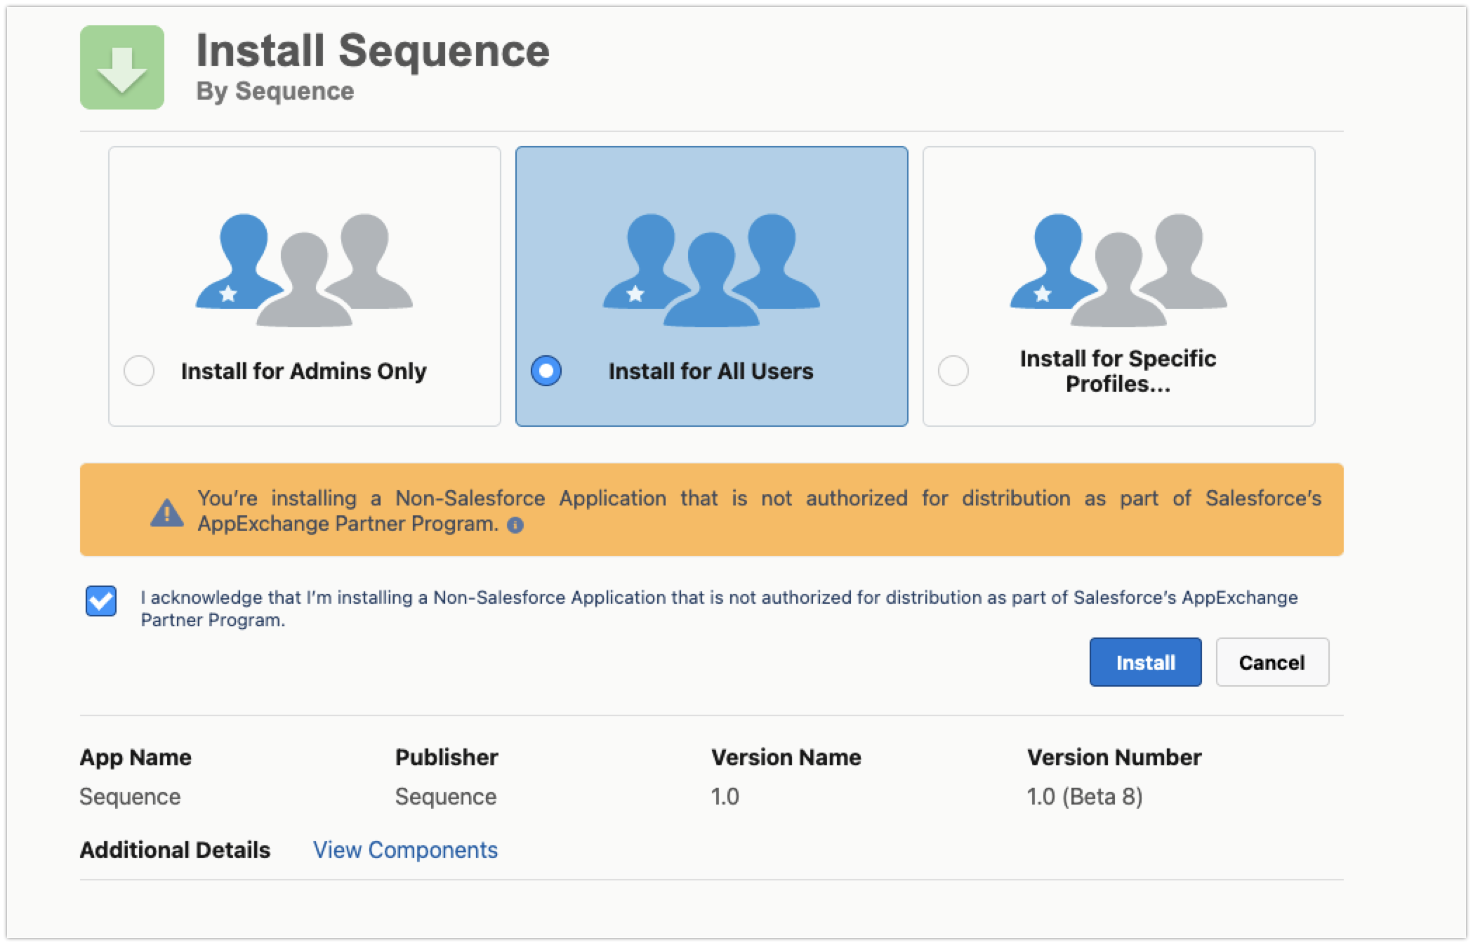Click the blue Install button
The image size is (1473, 945).
pos(1145,662)
